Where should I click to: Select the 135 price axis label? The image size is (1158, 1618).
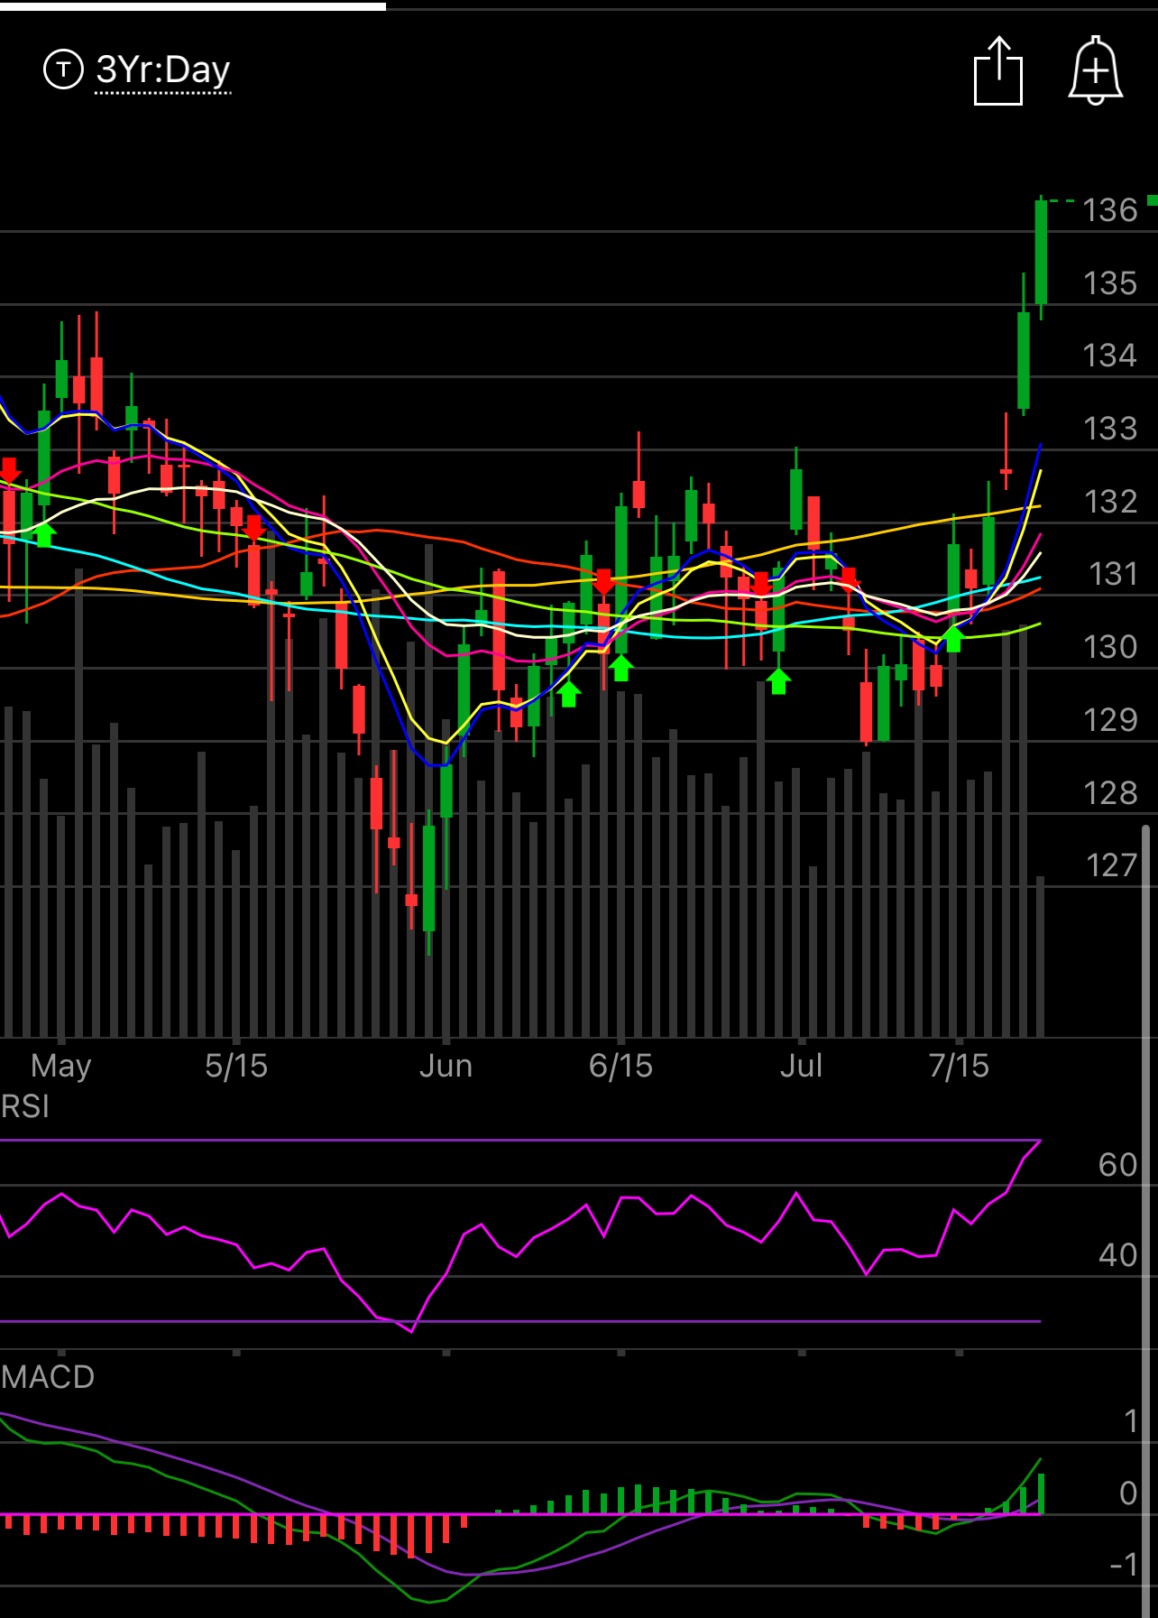point(1110,283)
